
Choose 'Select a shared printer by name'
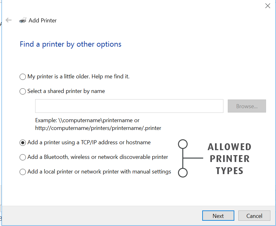click(23, 91)
